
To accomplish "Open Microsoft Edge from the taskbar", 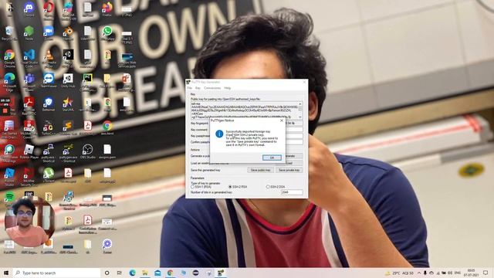I will (132, 273).
